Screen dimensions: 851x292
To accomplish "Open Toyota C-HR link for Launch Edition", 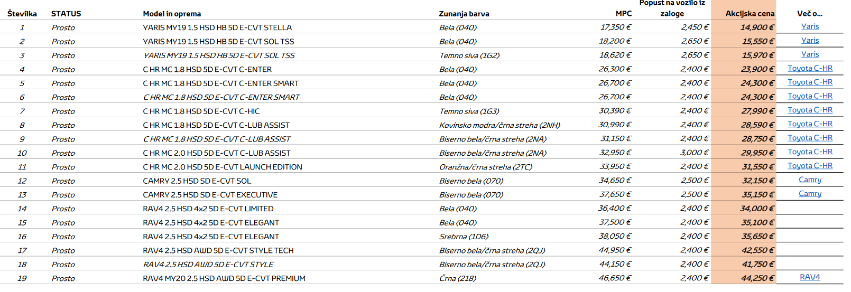I will click(x=810, y=166).
